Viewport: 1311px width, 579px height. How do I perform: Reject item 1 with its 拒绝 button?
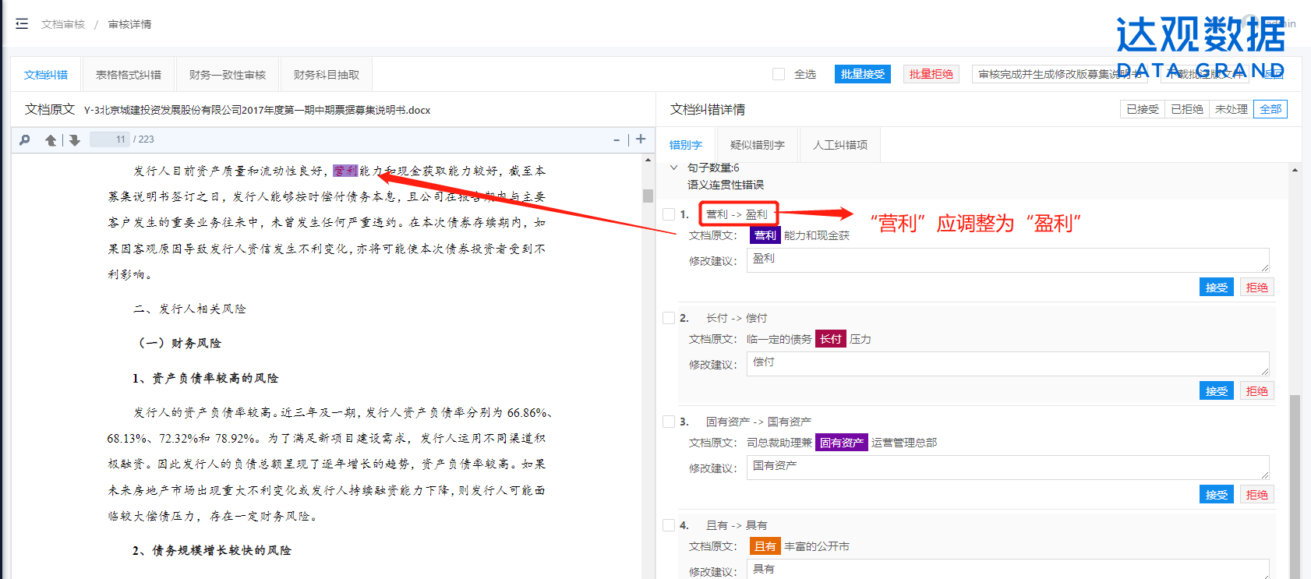[x=1256, y=288]
